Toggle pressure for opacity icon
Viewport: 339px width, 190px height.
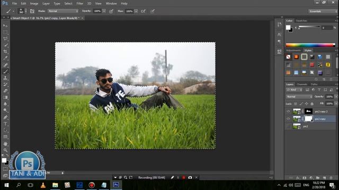point(111,11)
